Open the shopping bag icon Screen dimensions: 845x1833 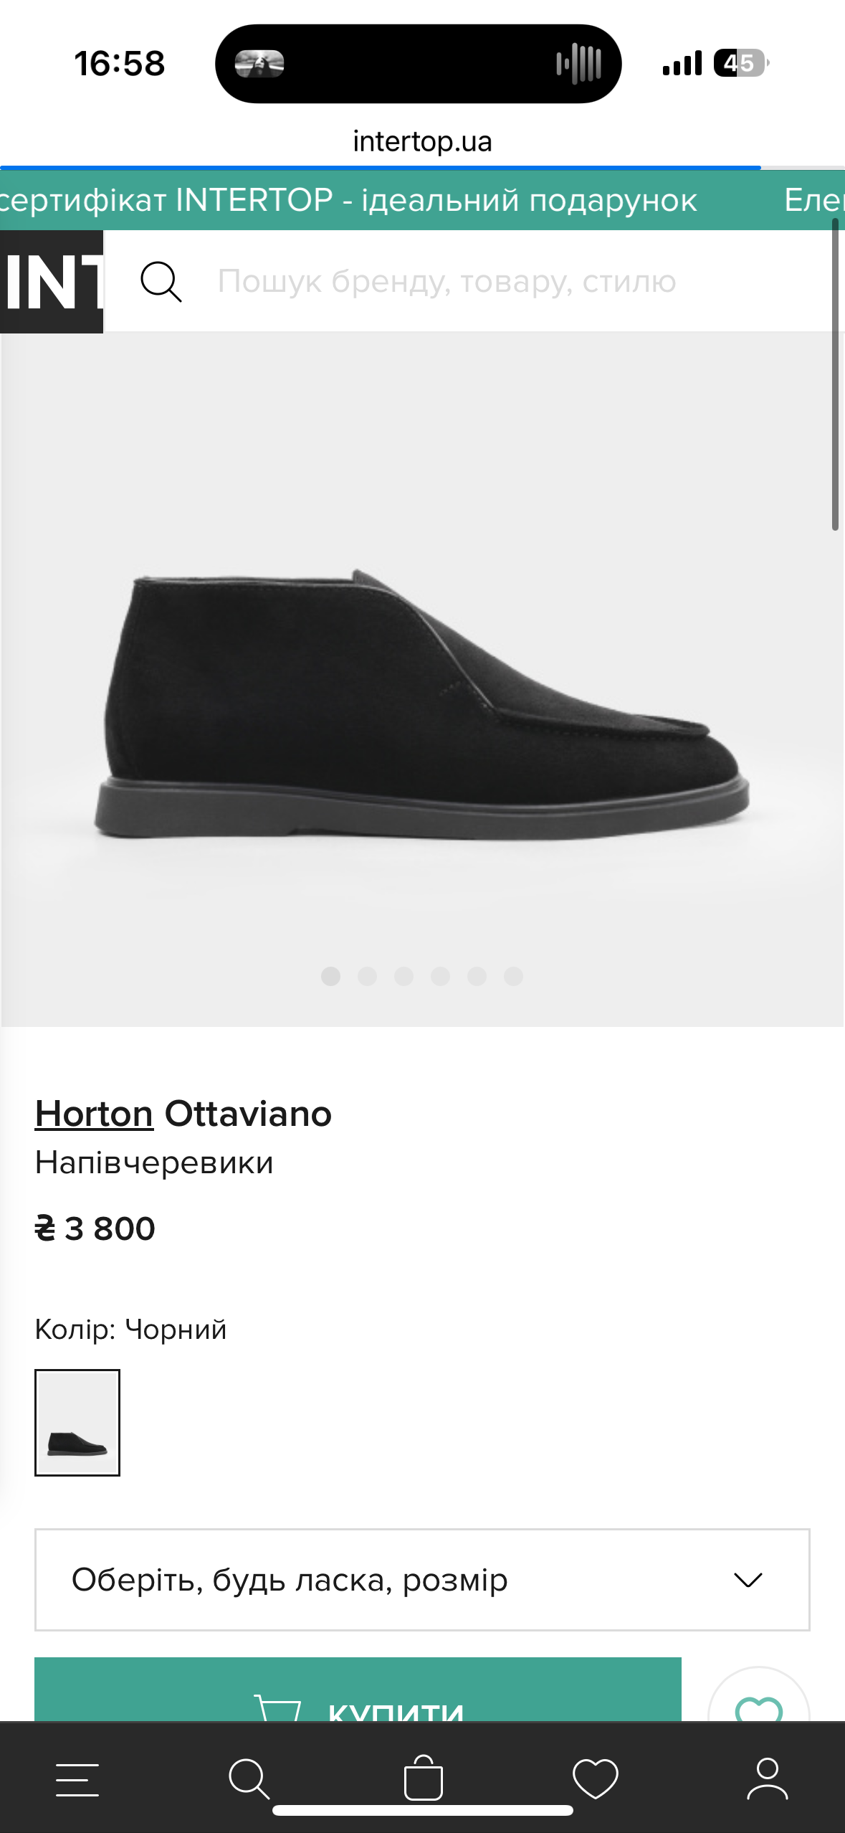(423, 1778)
